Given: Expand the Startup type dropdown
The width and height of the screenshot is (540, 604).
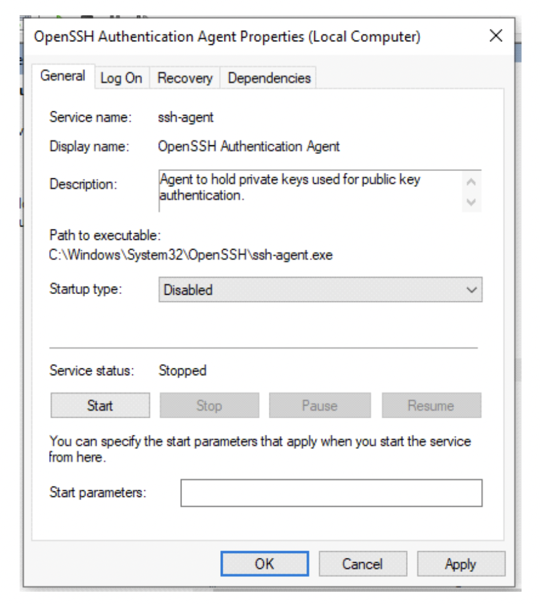Looking at the screenshot, I should (x=320, y=290).
